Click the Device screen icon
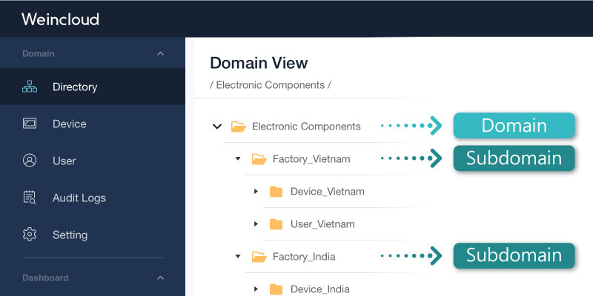This screenshot has height=296, width=593. pos(30,124)
